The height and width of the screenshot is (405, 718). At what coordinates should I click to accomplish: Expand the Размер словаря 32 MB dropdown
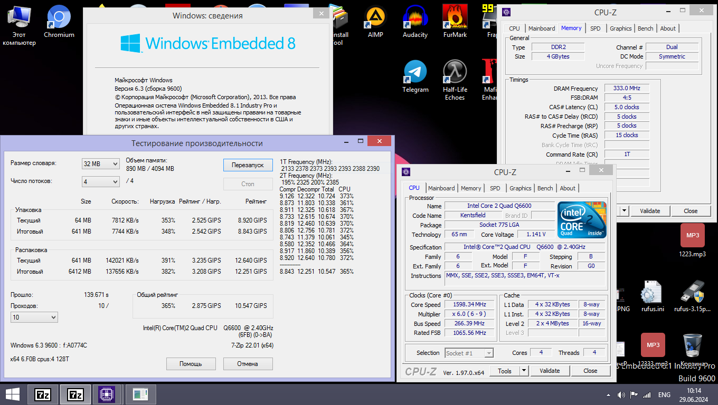click(101, 164)
